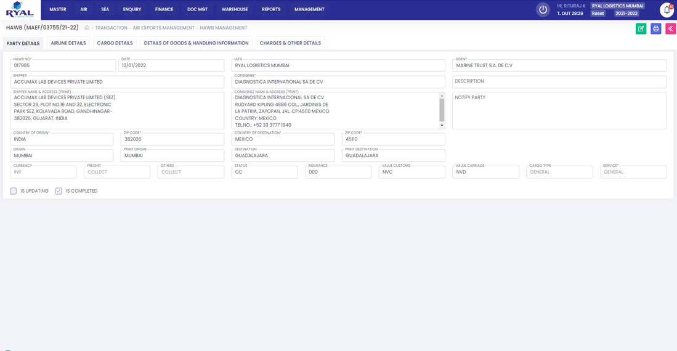Click the Origin Mumbai field
This screenshot has height=351, width=677.
click(x=62, y=155)
